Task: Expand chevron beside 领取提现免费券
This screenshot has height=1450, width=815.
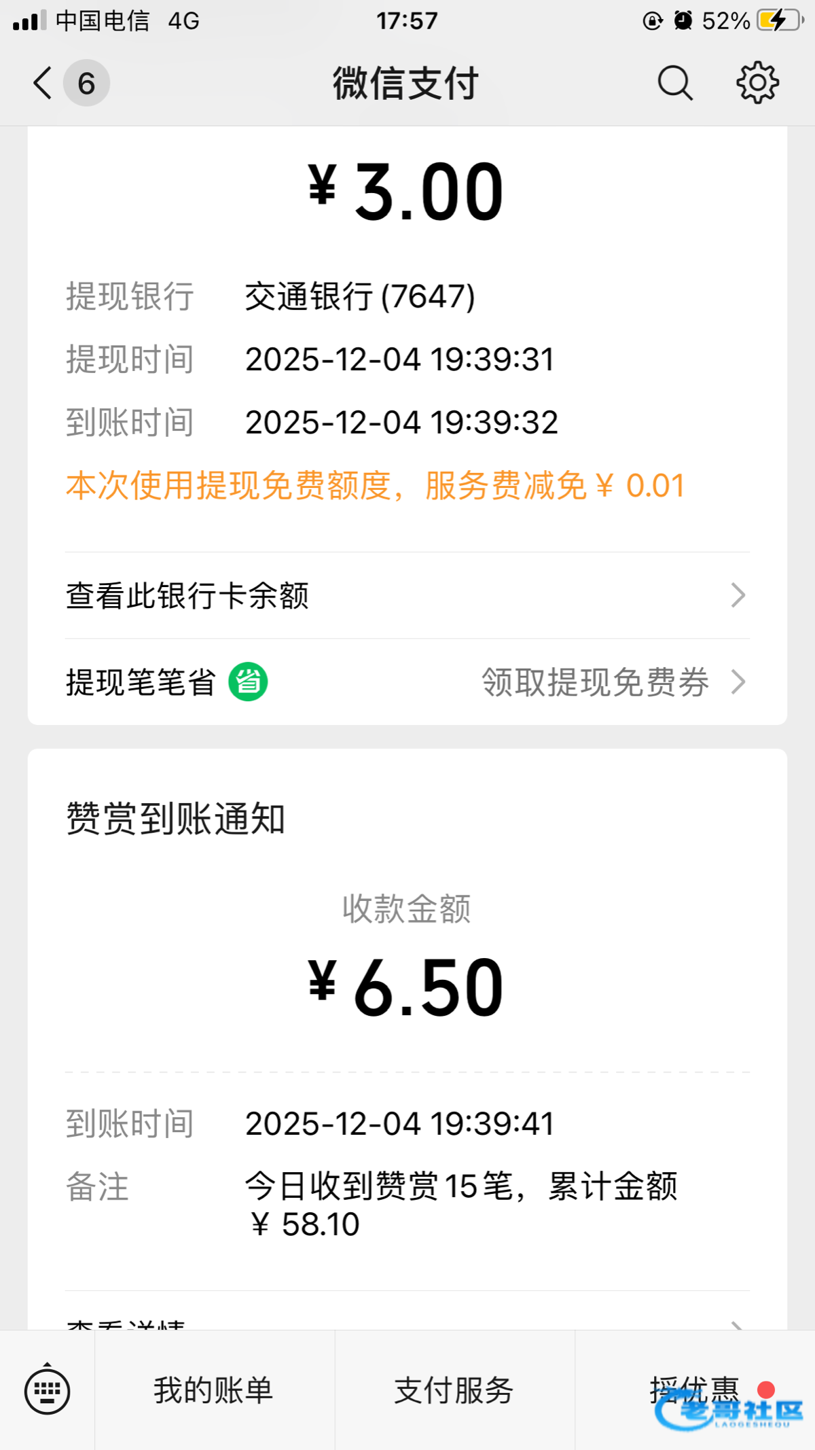Action: point(738,682)
